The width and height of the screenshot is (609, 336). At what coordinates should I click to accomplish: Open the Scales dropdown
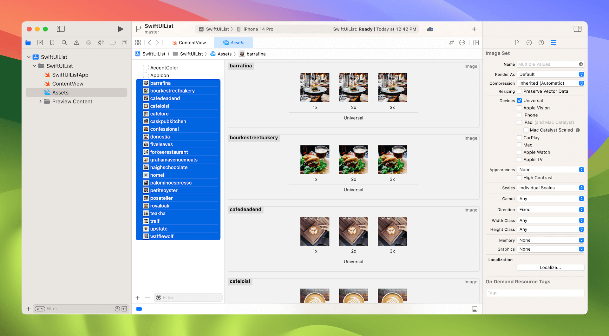tap(550, 188)
